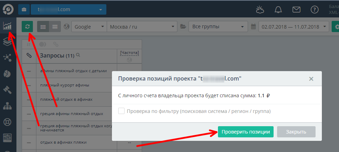Screen dimensions: 339x152
Task: Open the notifications bell
Action: click(x=278, y=9)
